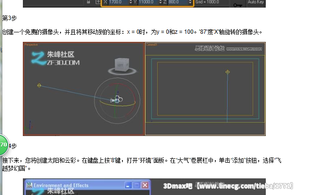
Task: Click the camera rotate gizmo sphere
Action: tap(117, 100)
